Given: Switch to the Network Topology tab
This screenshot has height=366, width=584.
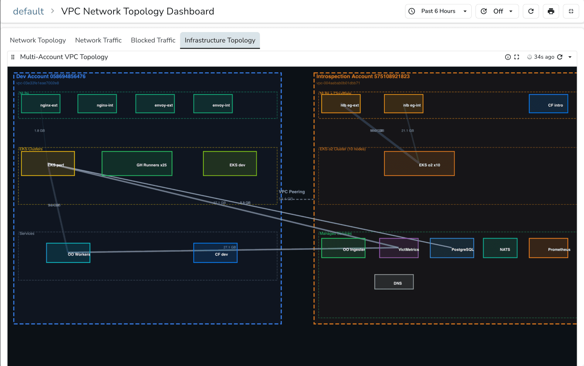Looking at the screenshot, I should [x=38, y=40].
